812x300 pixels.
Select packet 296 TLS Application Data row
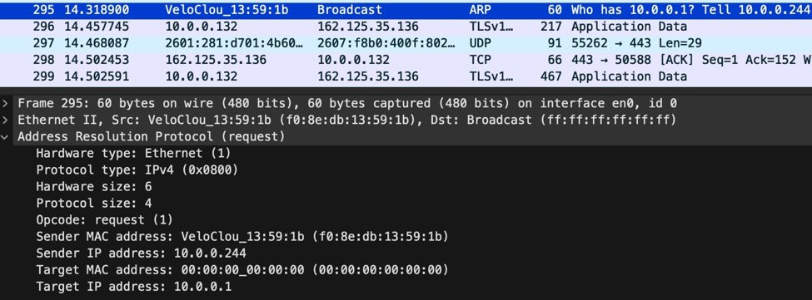click(406, 27)
